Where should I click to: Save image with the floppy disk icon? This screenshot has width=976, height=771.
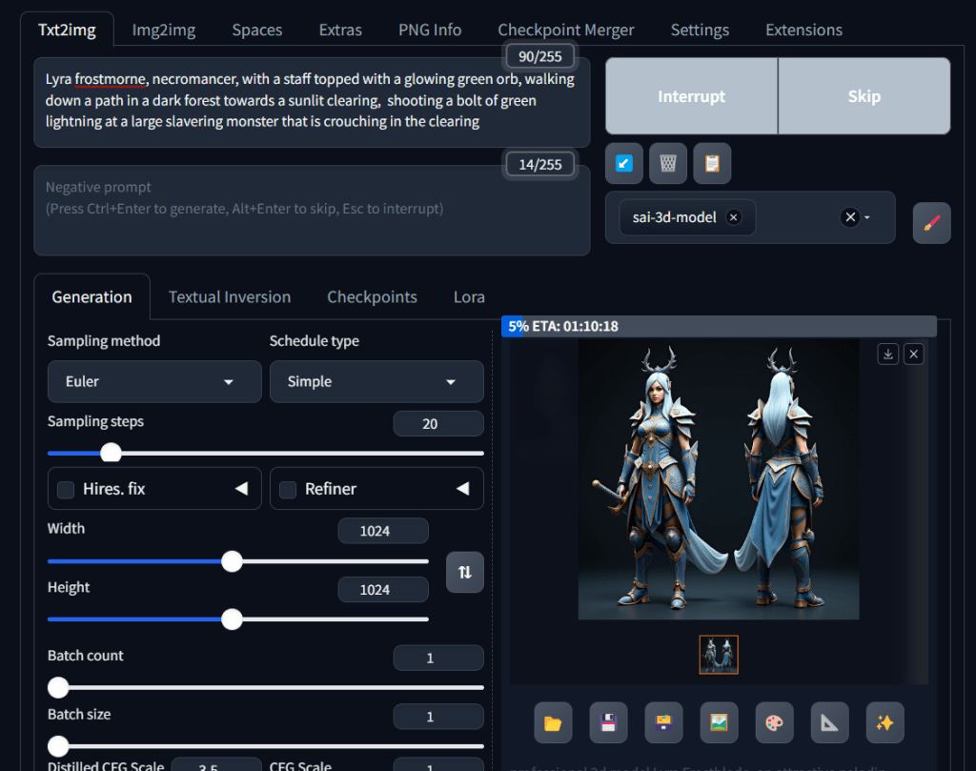tap(608, 722)
